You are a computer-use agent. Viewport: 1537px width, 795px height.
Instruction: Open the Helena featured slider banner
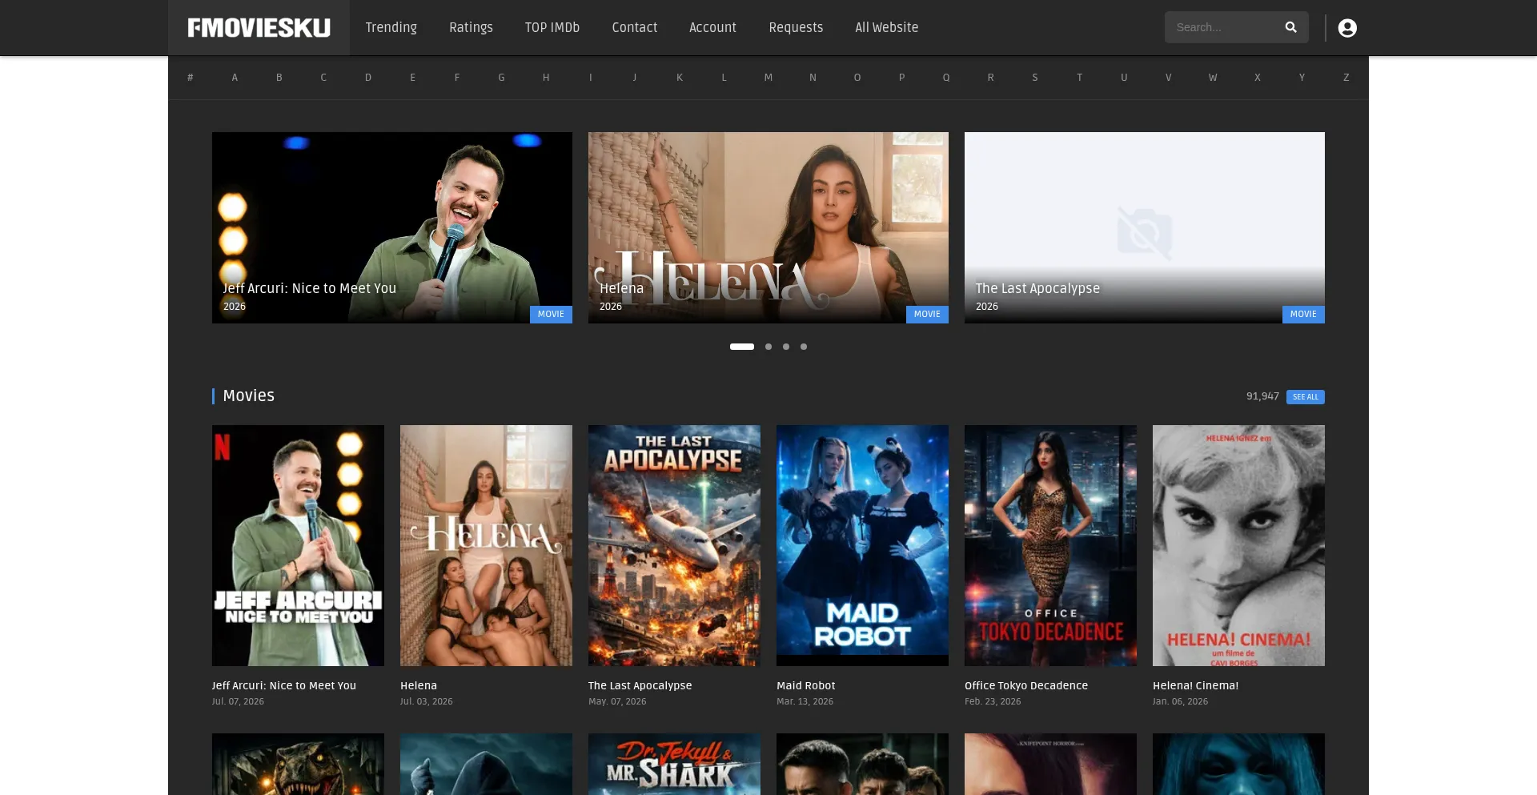click(x=768, y=227)
